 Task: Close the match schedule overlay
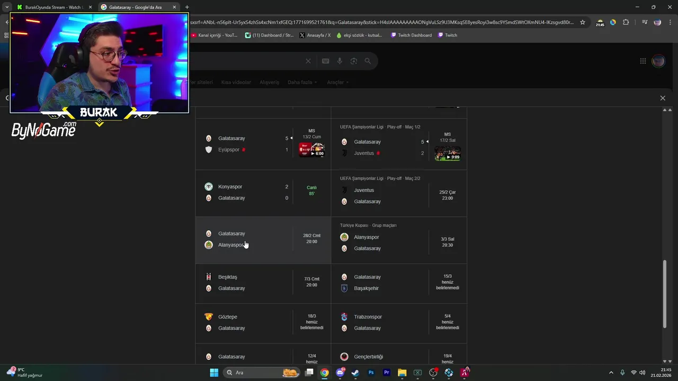pyautogui.click(x=663, y=98)
